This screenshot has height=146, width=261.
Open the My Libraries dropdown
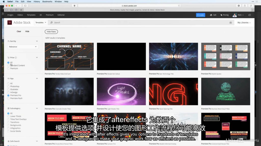point(244,23)
